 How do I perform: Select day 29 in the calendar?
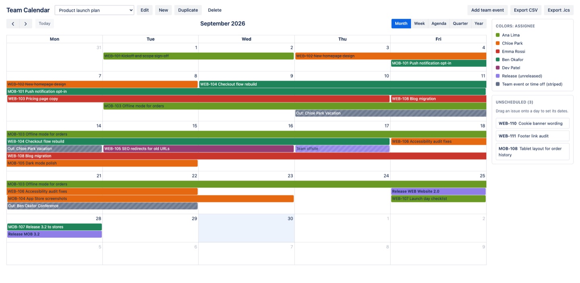[x=151, y=228]
